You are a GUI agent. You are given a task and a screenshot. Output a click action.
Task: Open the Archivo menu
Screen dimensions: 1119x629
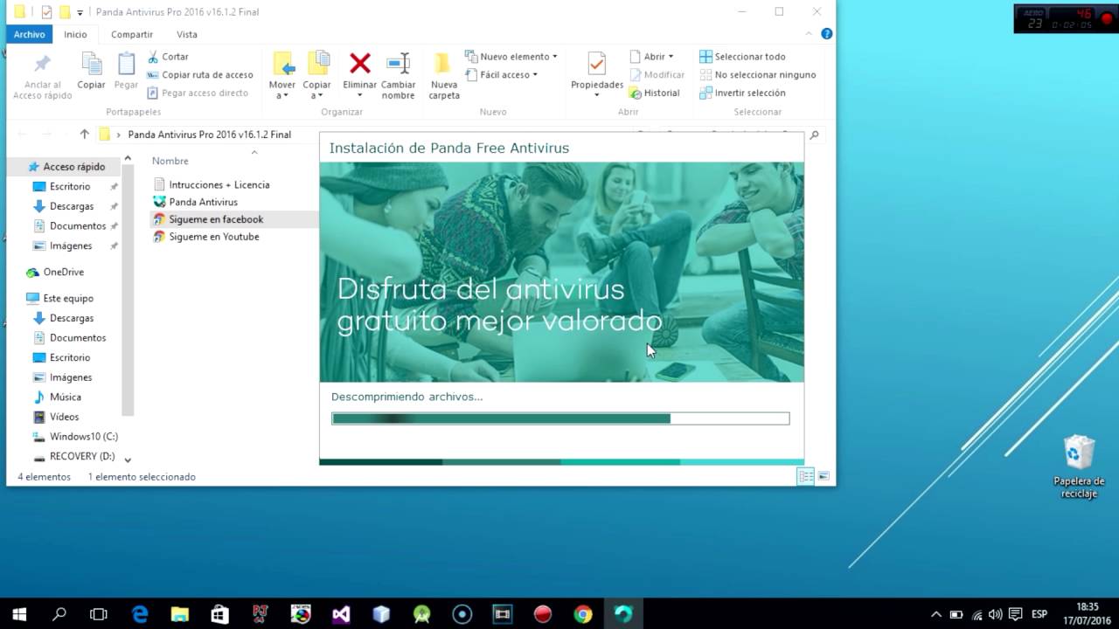click(x=29, y=34)
